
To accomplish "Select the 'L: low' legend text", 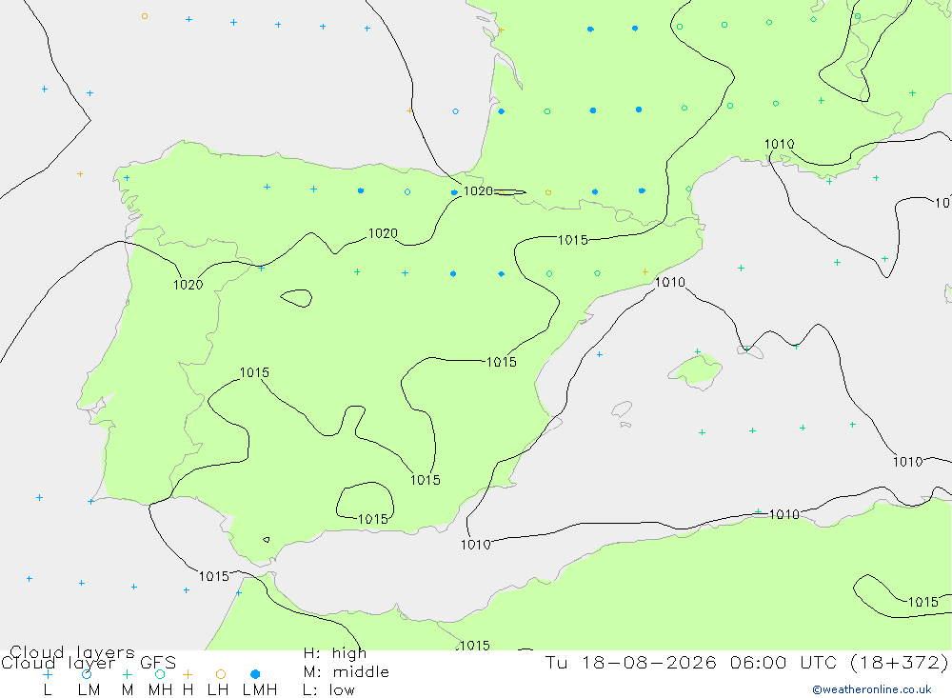I will point(328,690).
